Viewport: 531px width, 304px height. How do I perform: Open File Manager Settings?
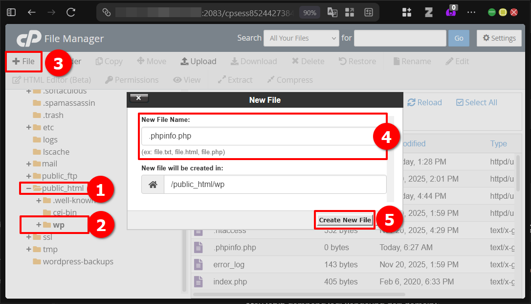499,38
